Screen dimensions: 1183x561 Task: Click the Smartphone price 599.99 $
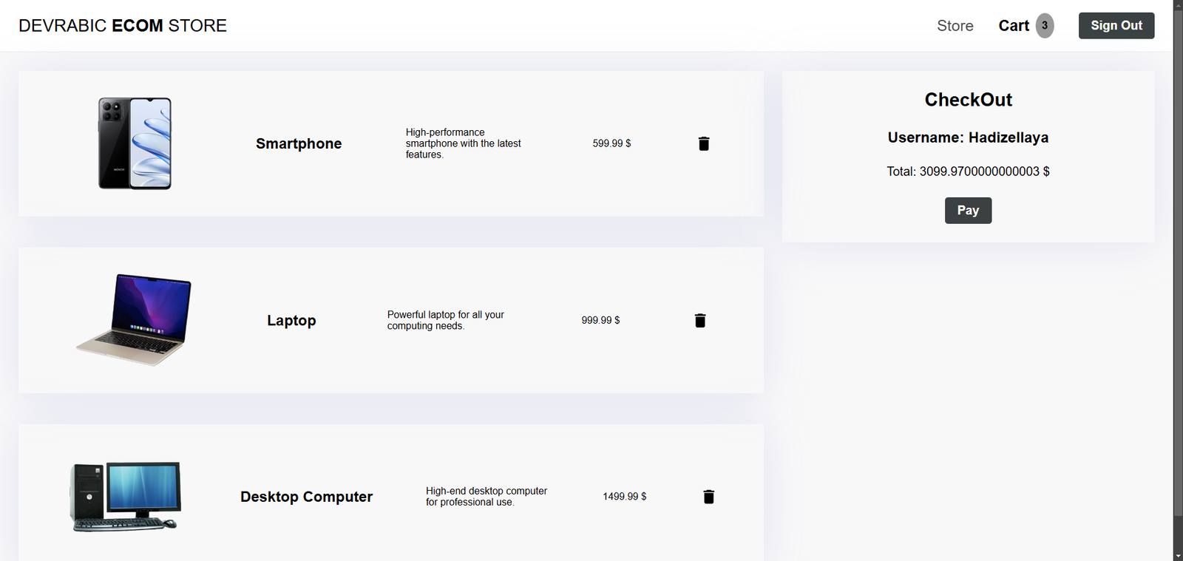[611, 143]
